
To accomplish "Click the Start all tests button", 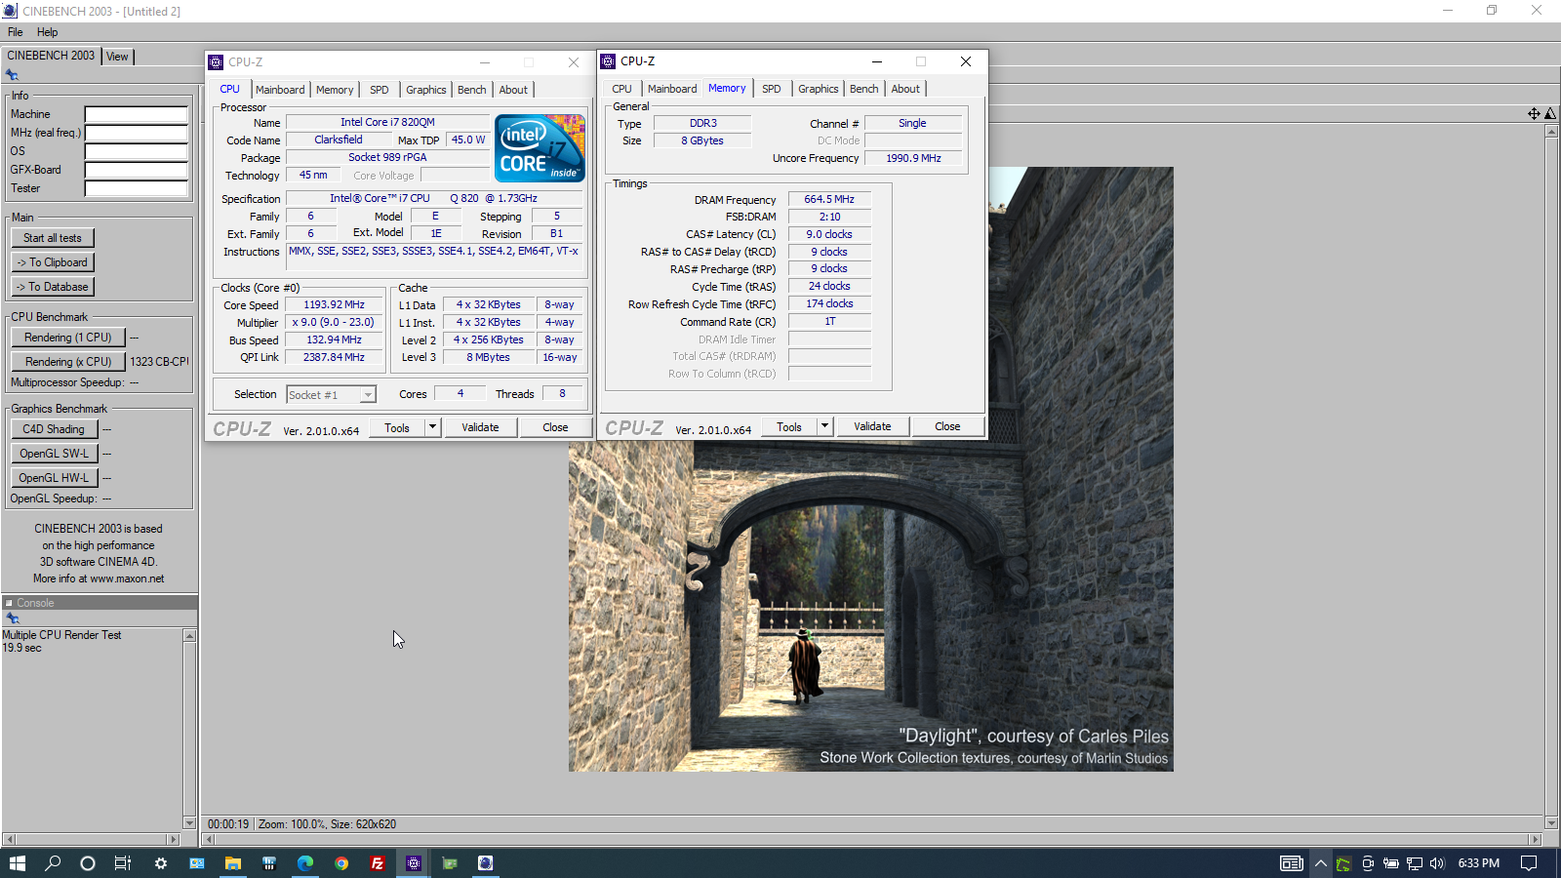I will [x=53, y=238].
